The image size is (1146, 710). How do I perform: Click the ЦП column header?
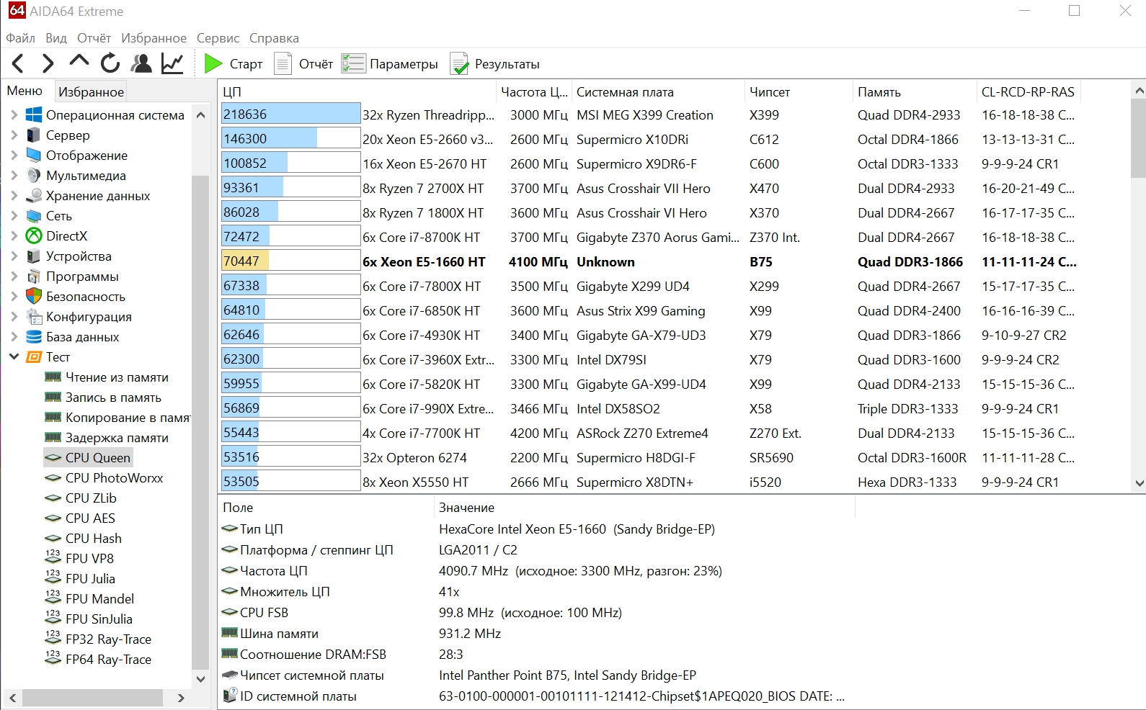coord(357,92)
